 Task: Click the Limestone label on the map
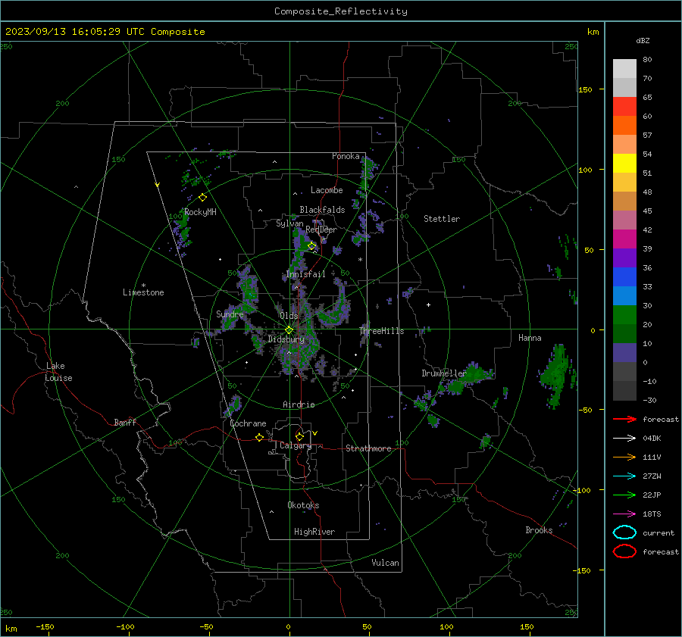click(x=143, y=292)
